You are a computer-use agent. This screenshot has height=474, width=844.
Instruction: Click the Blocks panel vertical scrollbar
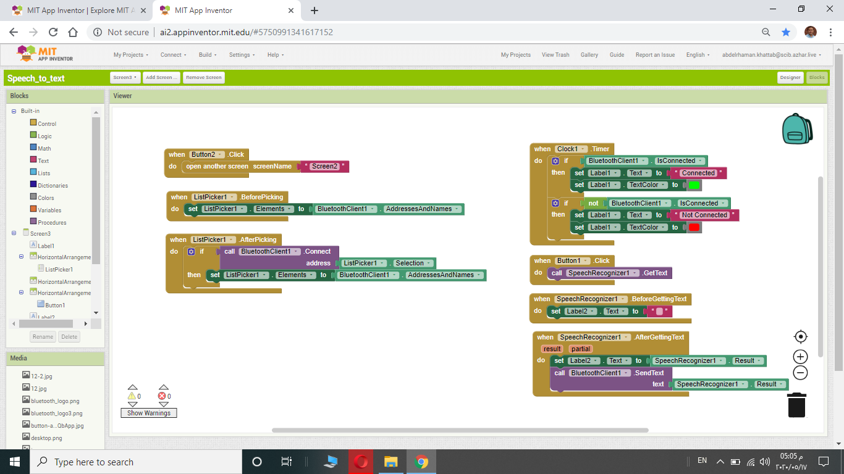pyautogui.click(x=96, y=190)
